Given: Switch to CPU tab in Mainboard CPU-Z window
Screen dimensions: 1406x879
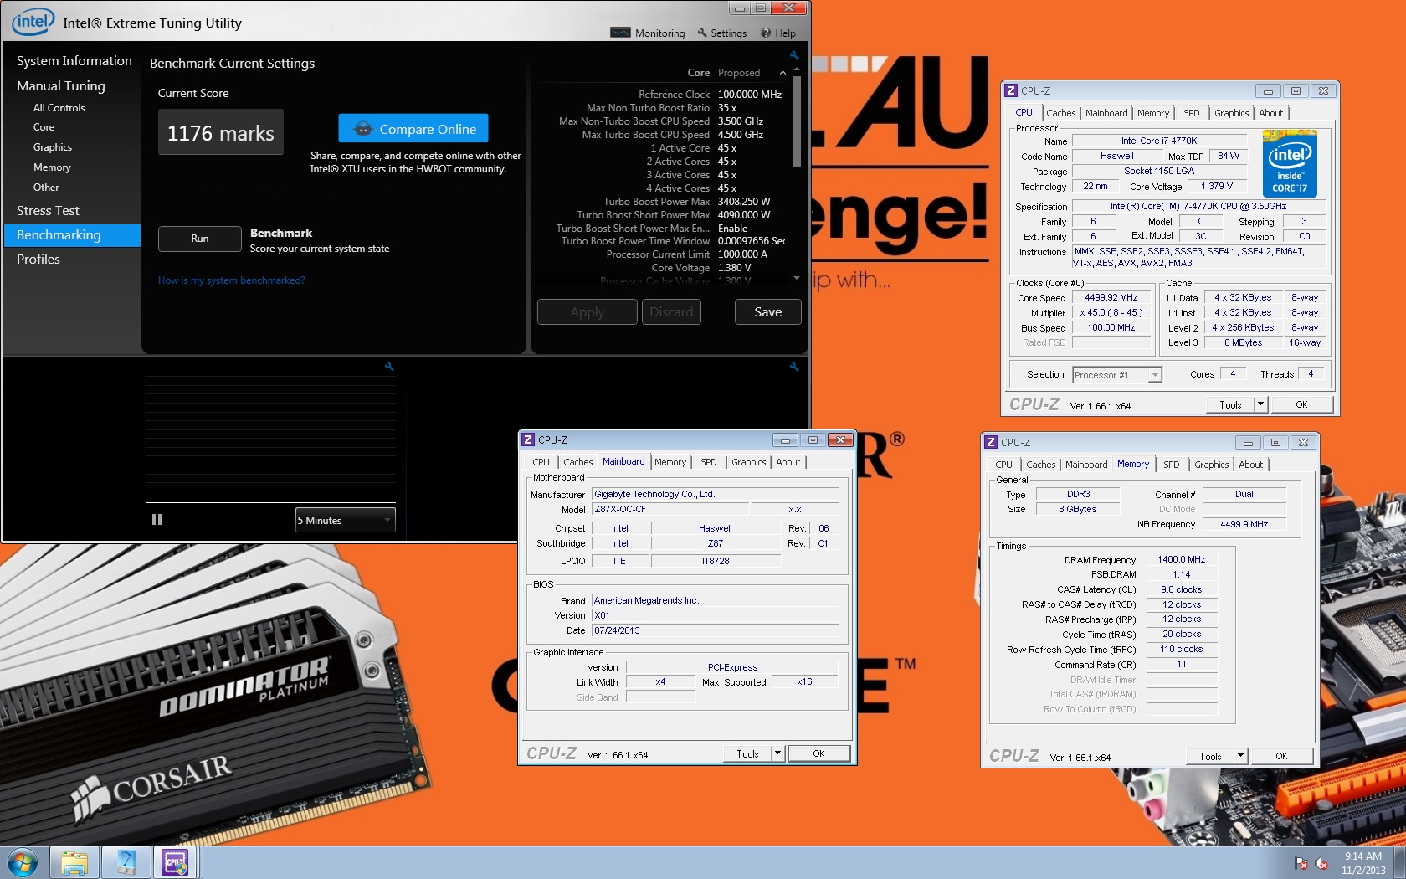Looking at the screenshot, I should point(541,462).
